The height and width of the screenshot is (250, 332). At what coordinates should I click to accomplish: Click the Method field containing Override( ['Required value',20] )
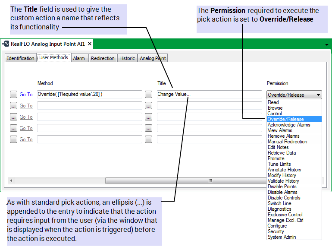click(x=90, y=94)
